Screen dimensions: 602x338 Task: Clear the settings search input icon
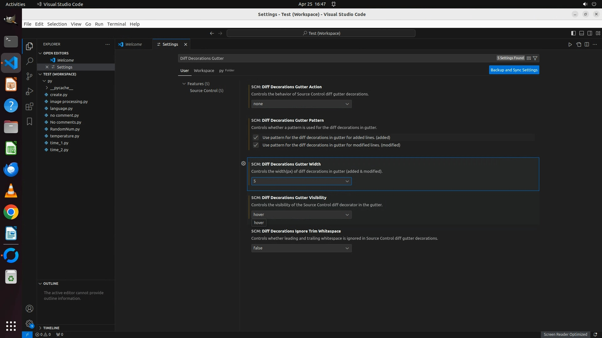[529, 58]
